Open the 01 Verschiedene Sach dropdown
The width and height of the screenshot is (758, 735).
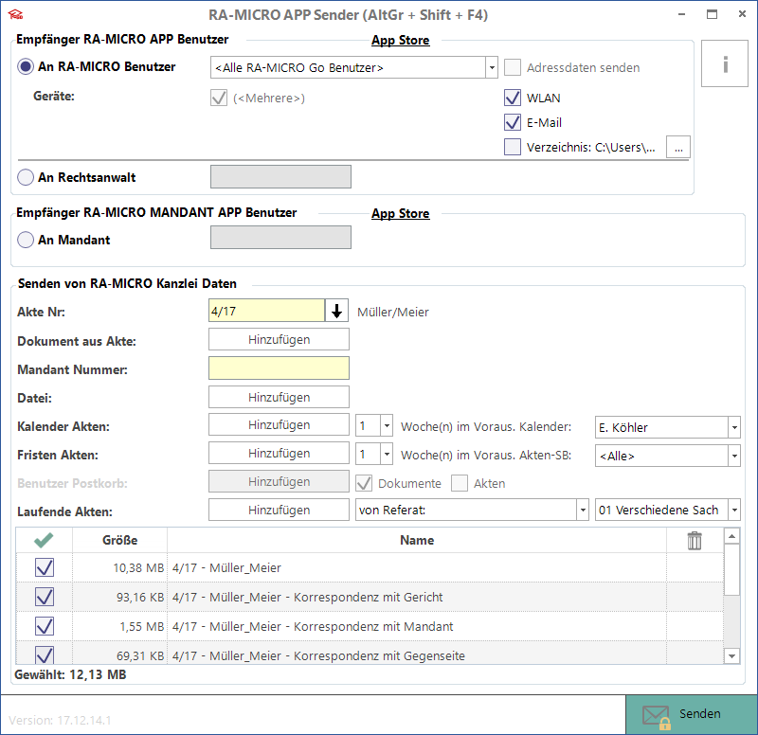(x=734, y=510)
